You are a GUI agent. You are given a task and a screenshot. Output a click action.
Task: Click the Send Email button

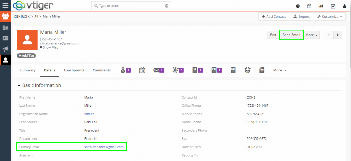tap(291, 35)
